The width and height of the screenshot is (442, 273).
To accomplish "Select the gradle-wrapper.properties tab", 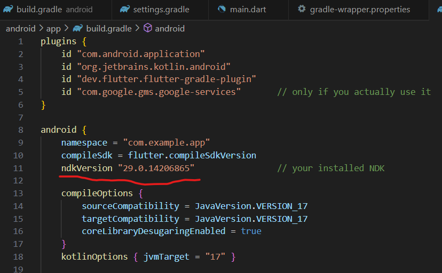I will [360, 9].
